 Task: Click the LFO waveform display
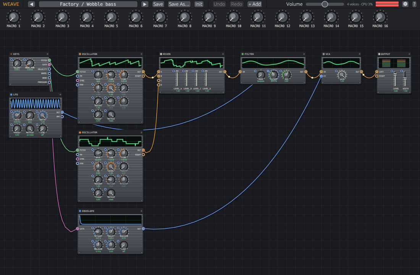35,104
